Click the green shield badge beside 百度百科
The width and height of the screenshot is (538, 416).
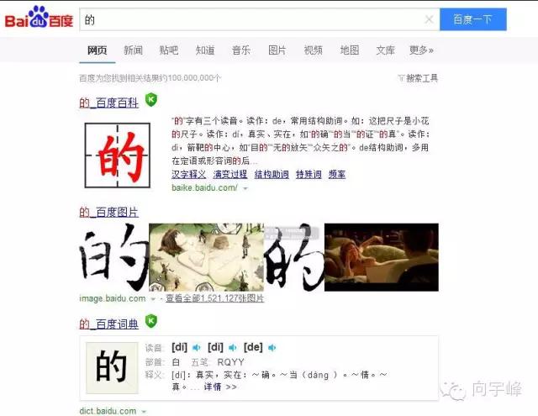(151, 100)
